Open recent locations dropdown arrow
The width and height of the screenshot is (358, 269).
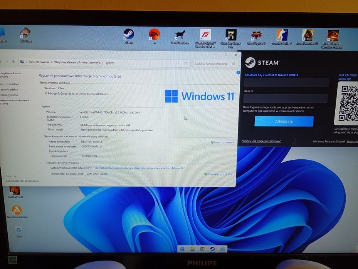pyautogui.click(x=7, y=62)
